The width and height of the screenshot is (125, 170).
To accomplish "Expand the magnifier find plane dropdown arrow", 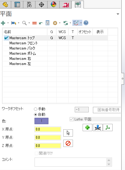I will (x=29, y=23).
